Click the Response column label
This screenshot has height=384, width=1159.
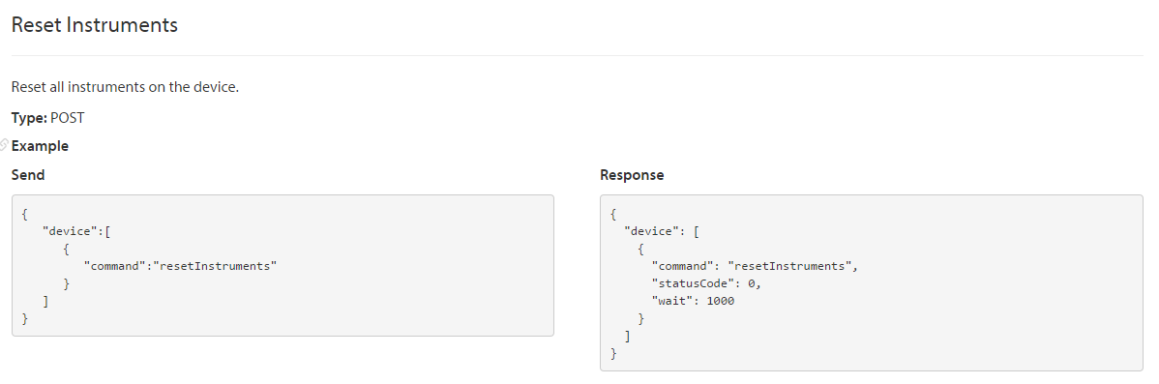point(632,175)
